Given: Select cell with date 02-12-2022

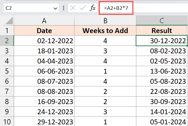Looking at the screenshot, I should (44, 41).
